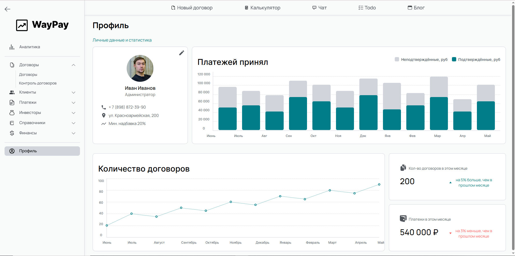Click the payments-this-month wallet icon
This screenshot has width=515, height=256.
[403, 219]
